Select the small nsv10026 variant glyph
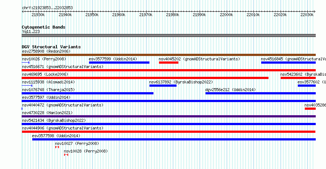326x169 pixels. point(26,63)
